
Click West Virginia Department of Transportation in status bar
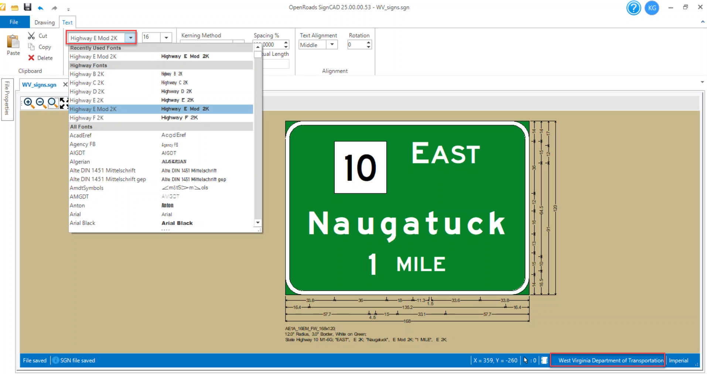pyautogui.click(x=610, y=360)
